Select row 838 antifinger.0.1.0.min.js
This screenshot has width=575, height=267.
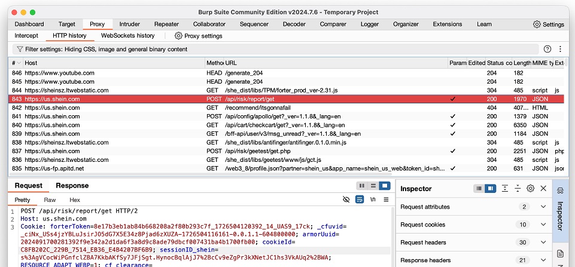pyautogui.click(x=286, y=143)
